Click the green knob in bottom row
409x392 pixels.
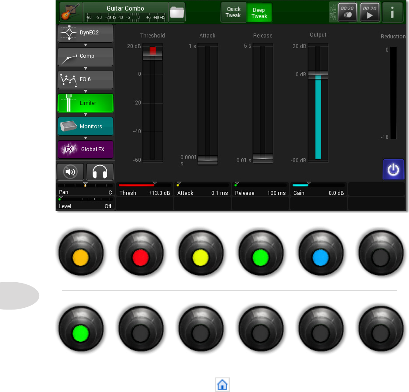pos(81,329)
